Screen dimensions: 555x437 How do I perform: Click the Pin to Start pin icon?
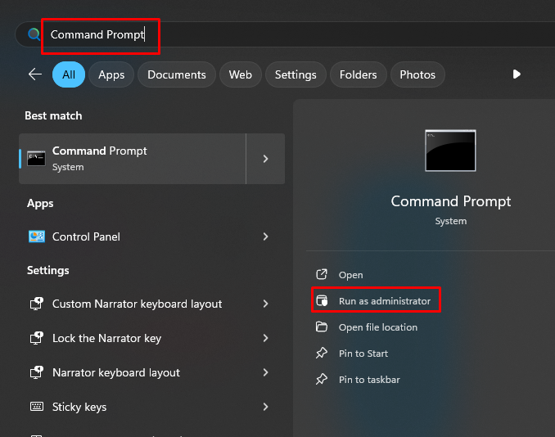322,354
